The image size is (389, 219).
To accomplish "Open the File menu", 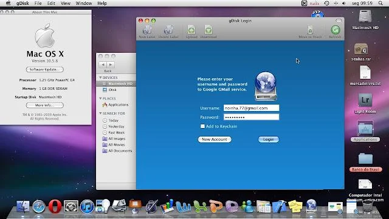I will coord(38,3).
